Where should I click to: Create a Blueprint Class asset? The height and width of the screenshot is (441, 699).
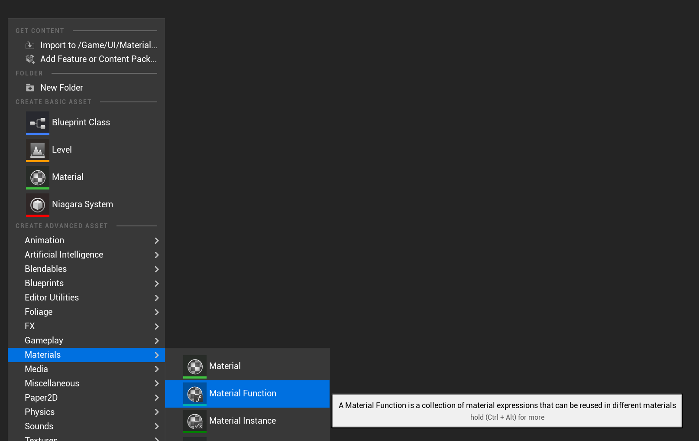point(86,123)
